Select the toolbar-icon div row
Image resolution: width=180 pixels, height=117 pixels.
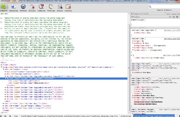coord(24,81)
